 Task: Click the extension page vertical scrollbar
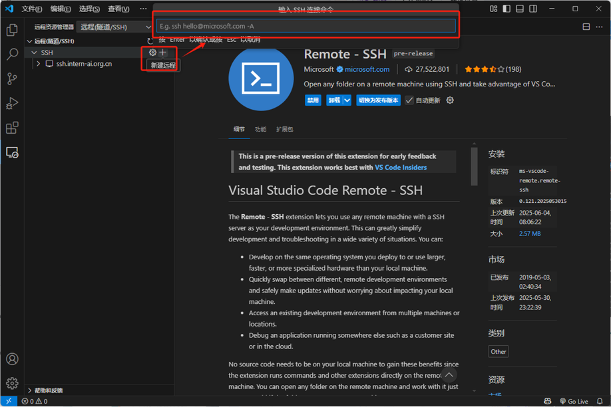tap(475, 166)
